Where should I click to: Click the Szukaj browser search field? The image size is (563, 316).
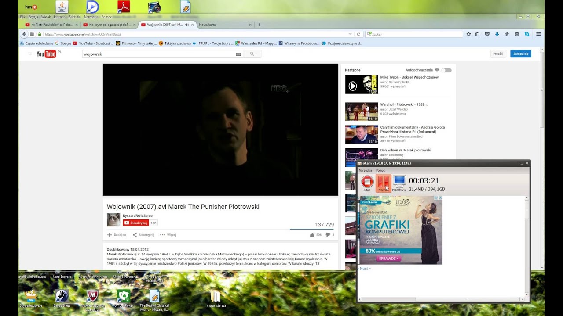coord(414,34)
